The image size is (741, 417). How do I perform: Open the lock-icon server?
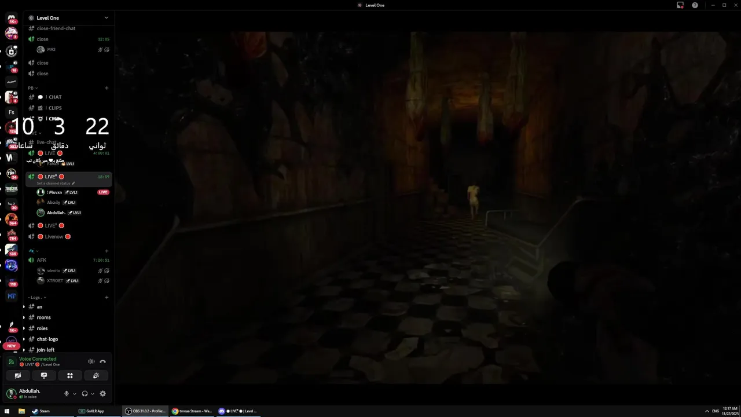[11, 51]
